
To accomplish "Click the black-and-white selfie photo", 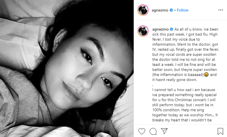I will click(67, 68).
